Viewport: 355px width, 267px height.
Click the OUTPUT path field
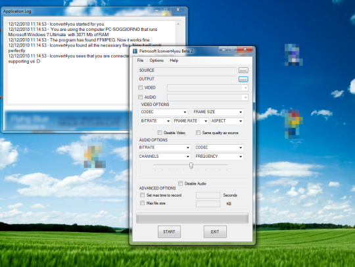click(187, 79)
